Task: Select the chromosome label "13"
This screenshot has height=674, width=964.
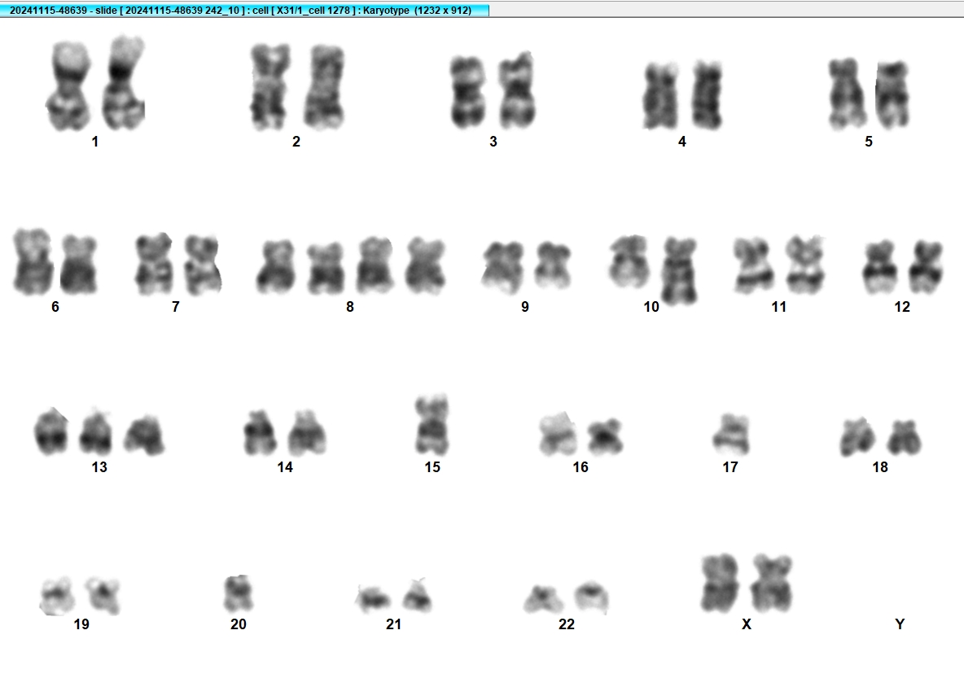Action: point(99,467)
